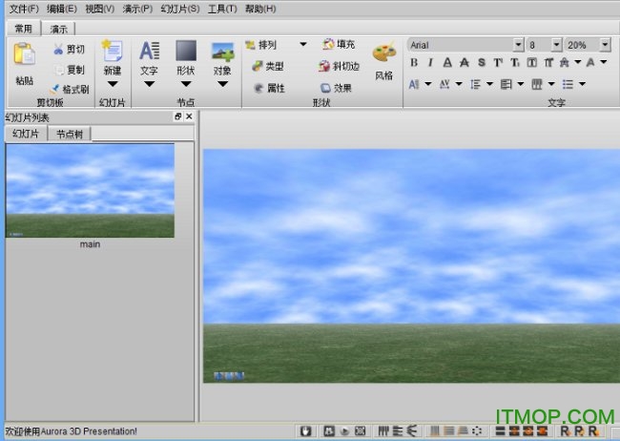
Task: Open shape Properties (属性)
Action: pos(270,88)
